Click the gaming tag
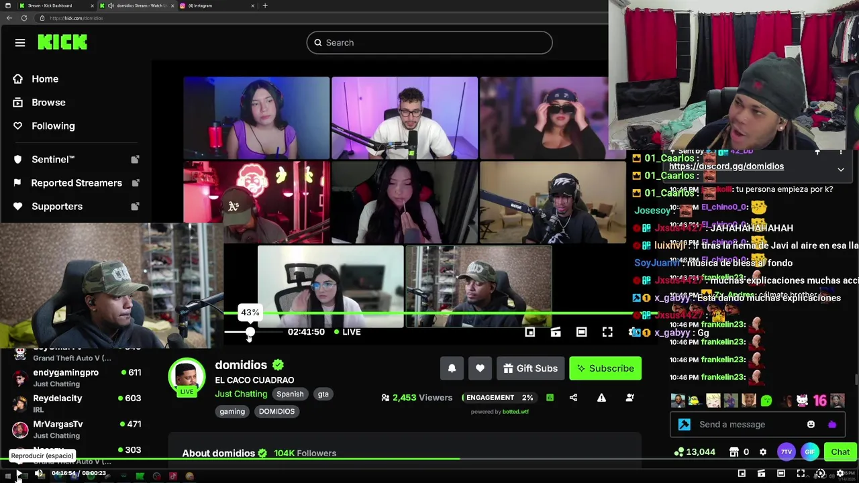The image size is (859, 483). pyautogui.click(x=232, y=412)
